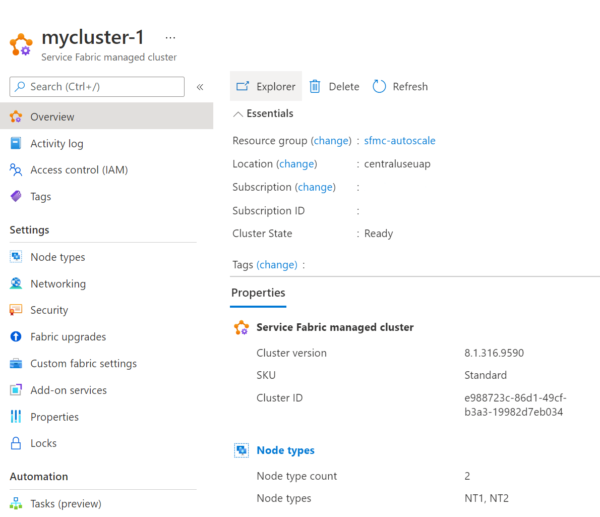The width and height of the screenshot is (600, 517).
Task: Focus the Search (Ctrl+/) field
Action: tap(97, 86)
